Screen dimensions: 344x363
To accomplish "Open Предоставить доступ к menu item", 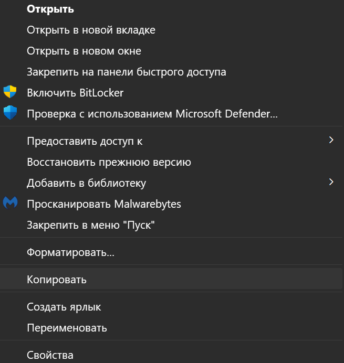I will (85, 141).
